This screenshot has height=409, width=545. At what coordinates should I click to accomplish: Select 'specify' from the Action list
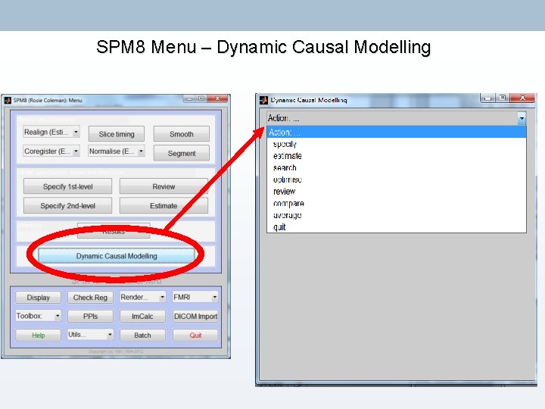[397, 144]
